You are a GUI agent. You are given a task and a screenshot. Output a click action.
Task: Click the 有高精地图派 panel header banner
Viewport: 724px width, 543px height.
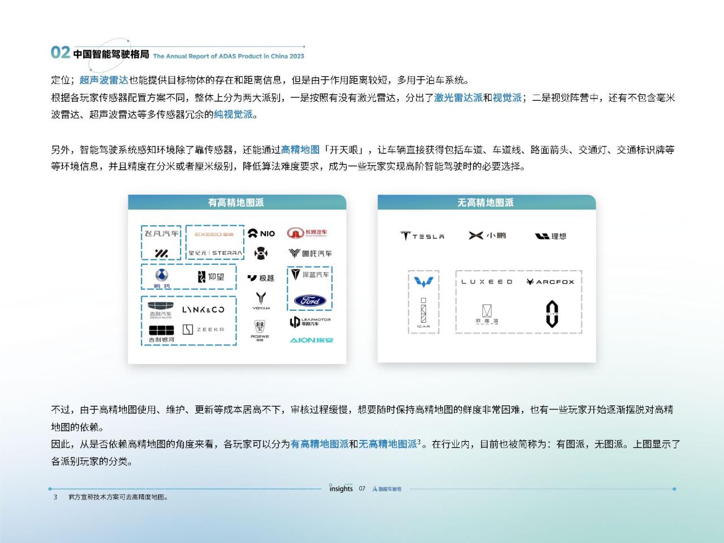(237, 202)
